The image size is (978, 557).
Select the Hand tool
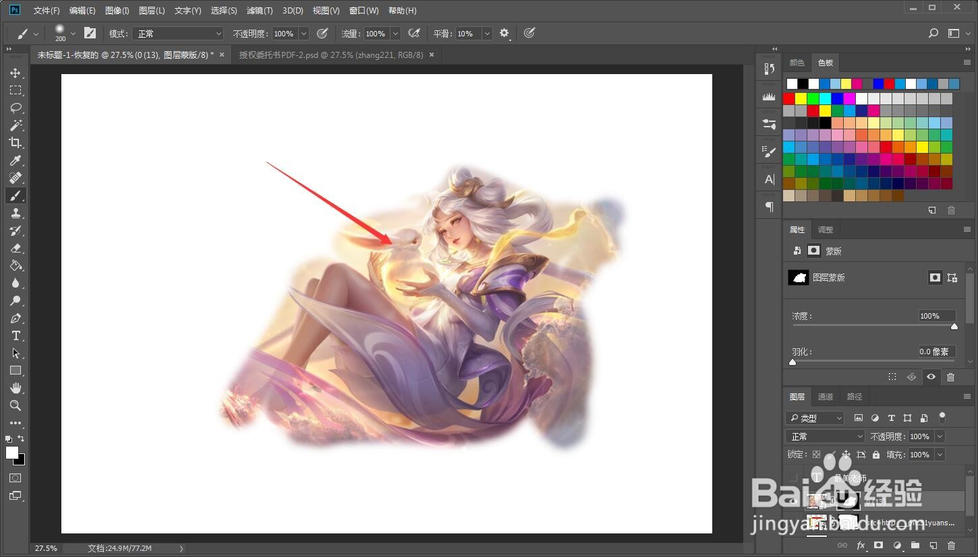15,388
